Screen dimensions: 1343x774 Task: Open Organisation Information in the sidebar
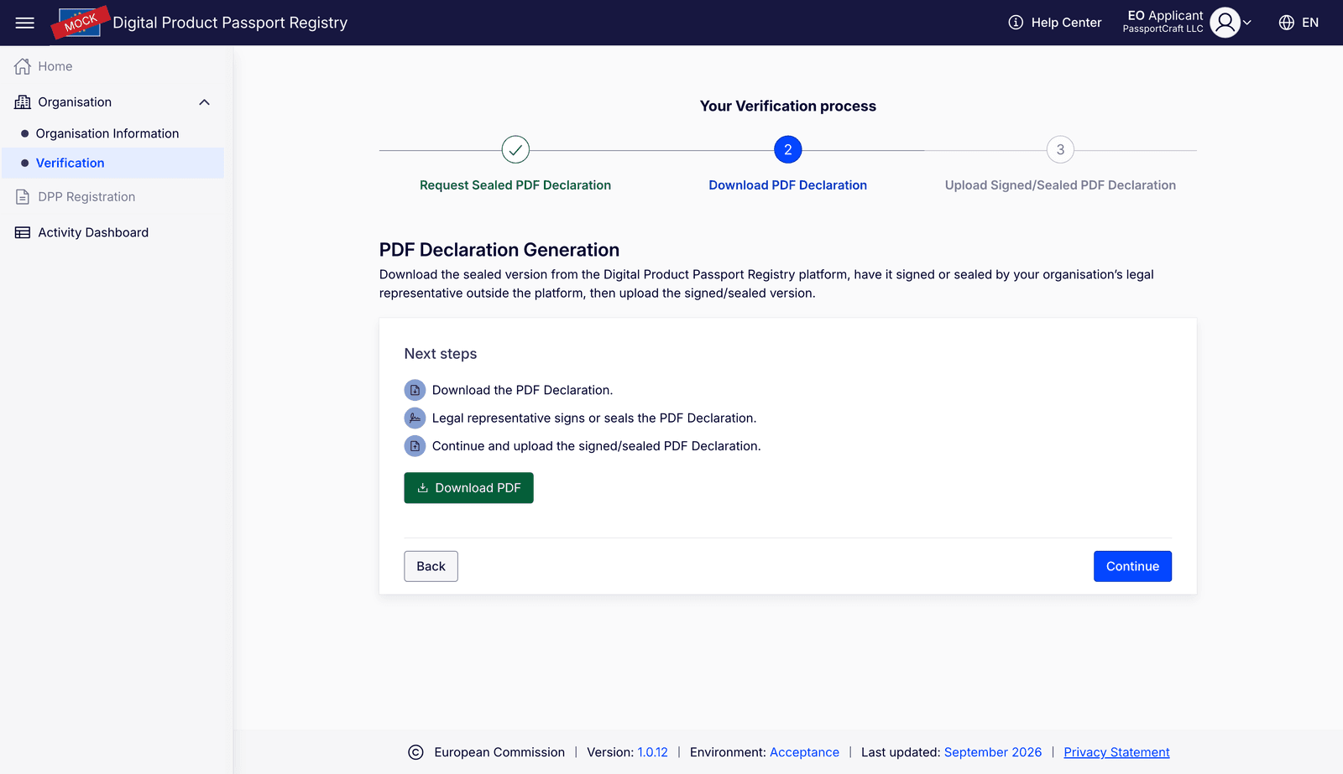(107, 133)
